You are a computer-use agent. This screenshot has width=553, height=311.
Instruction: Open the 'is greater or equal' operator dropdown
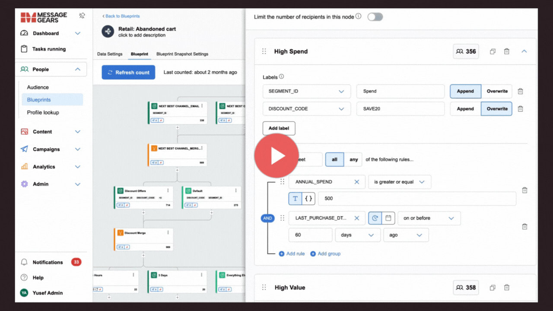tap(399, 182)
